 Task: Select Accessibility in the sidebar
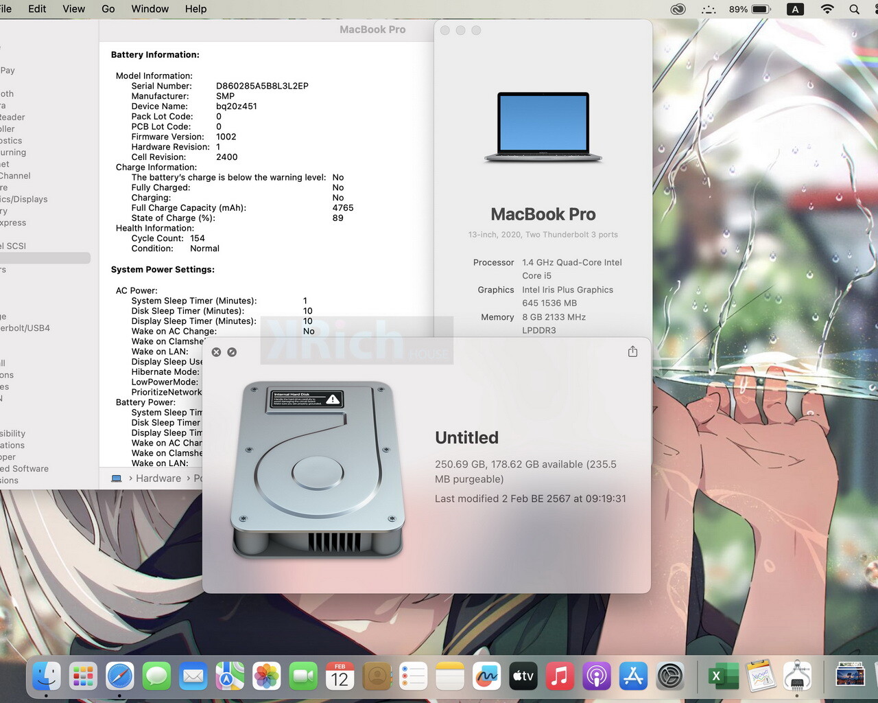pos(12,434)
